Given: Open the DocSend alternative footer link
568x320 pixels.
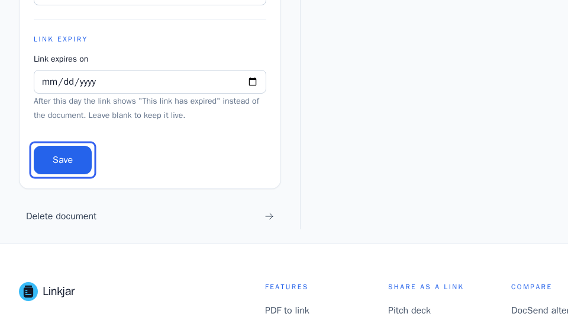Looking at the screenshot, I should tap(540, 311).
